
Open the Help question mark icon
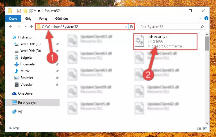[206, 18]
